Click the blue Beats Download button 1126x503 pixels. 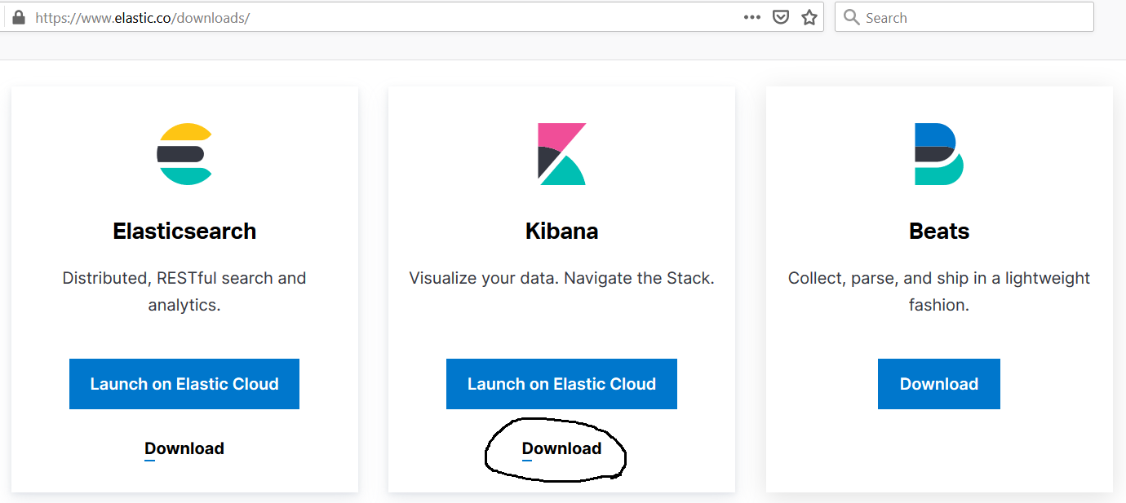939,384
